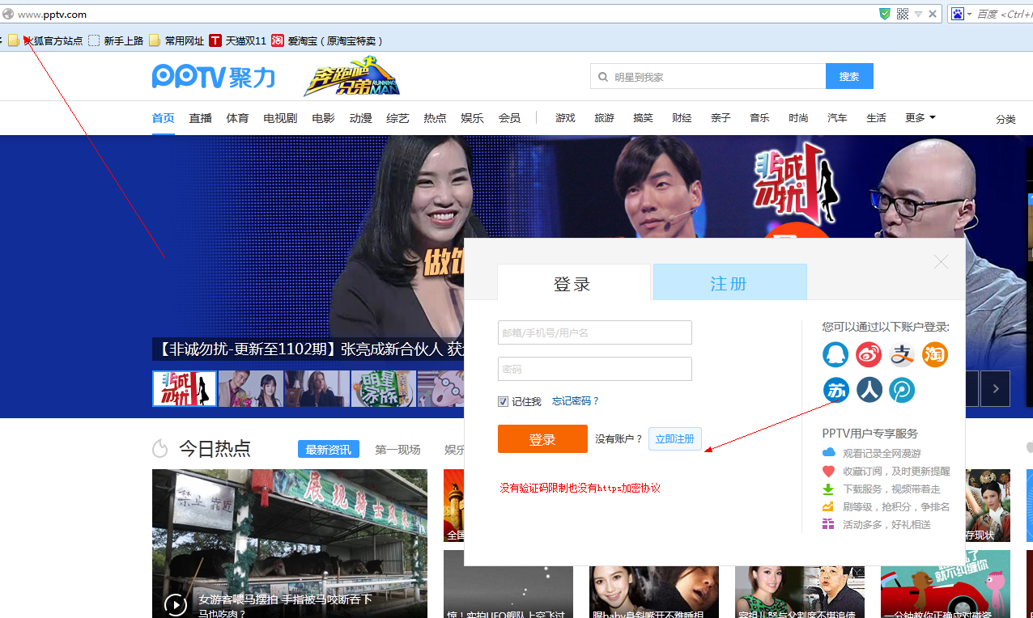Switch to the 登录 tab

pos(573,283)
